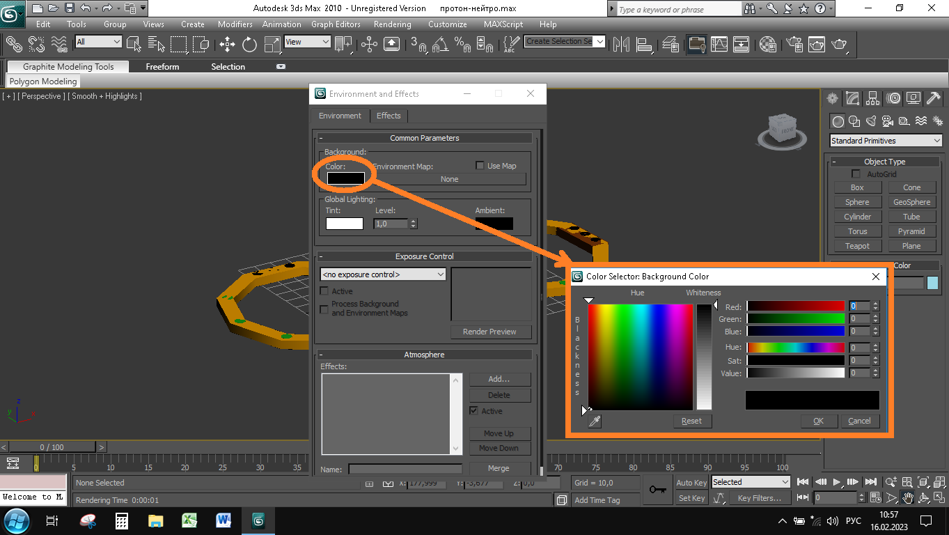949x535 pixels.
Task: Open the Modifiers menu
Action: click(235, 24)
